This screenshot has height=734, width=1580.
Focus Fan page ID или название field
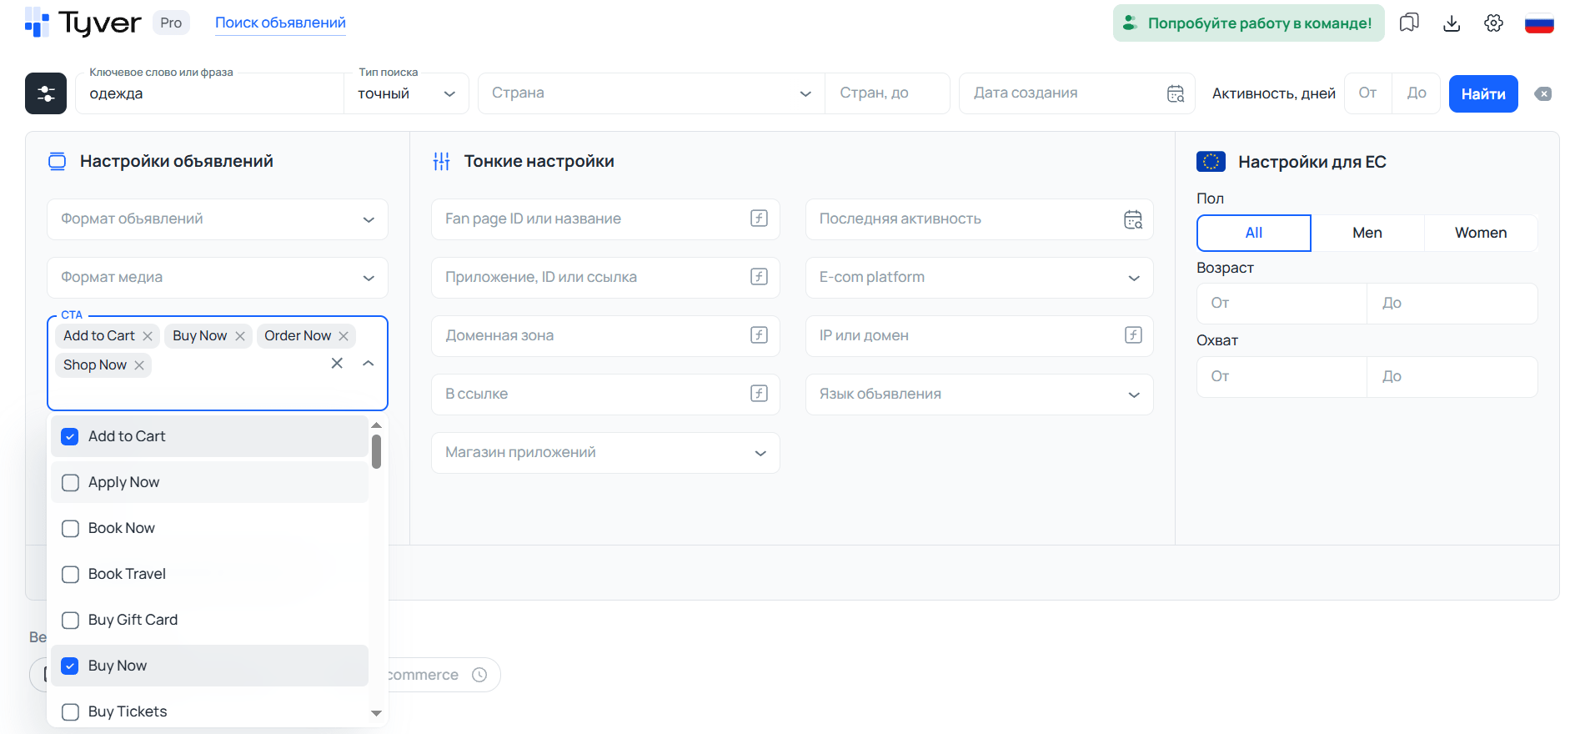point(605,219)
